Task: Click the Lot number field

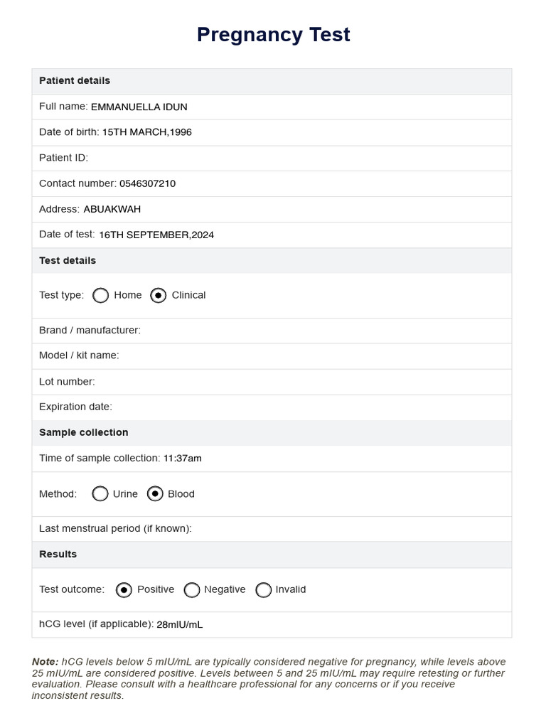Action: coord(303,382)
